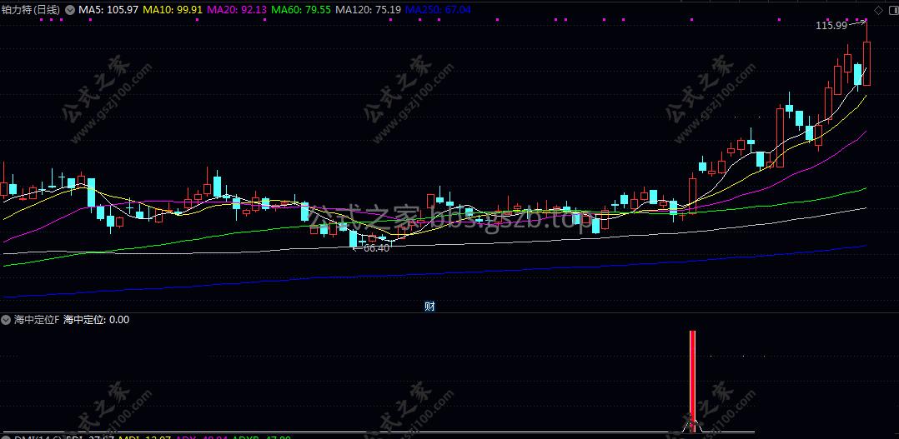Open the 财 financial marker
Screen dimensions: 899x439
tap(429, 307)
